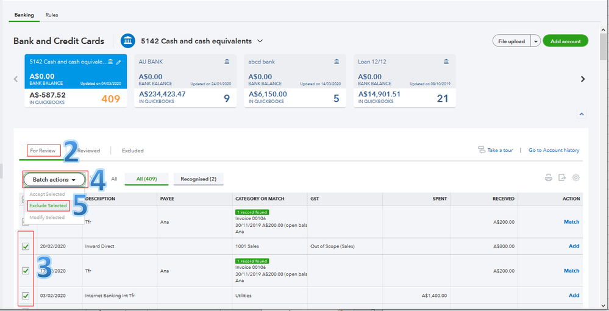This screenshot has height=311, width=609.
Task: Open table settings gear icon
Action: point(575,177)
